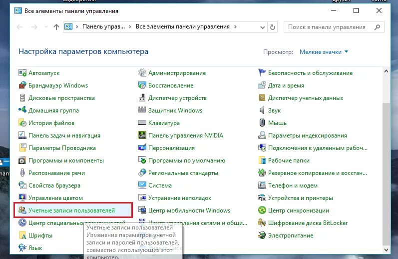Open Дисковые пространства icon
Viewport: 398px width, 259px height.
point(22,98)
